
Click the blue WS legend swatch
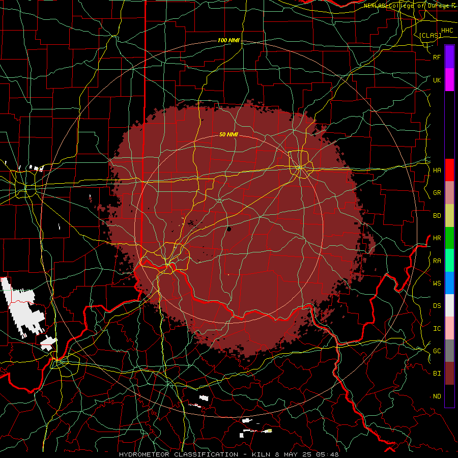(x=449, y=283)
